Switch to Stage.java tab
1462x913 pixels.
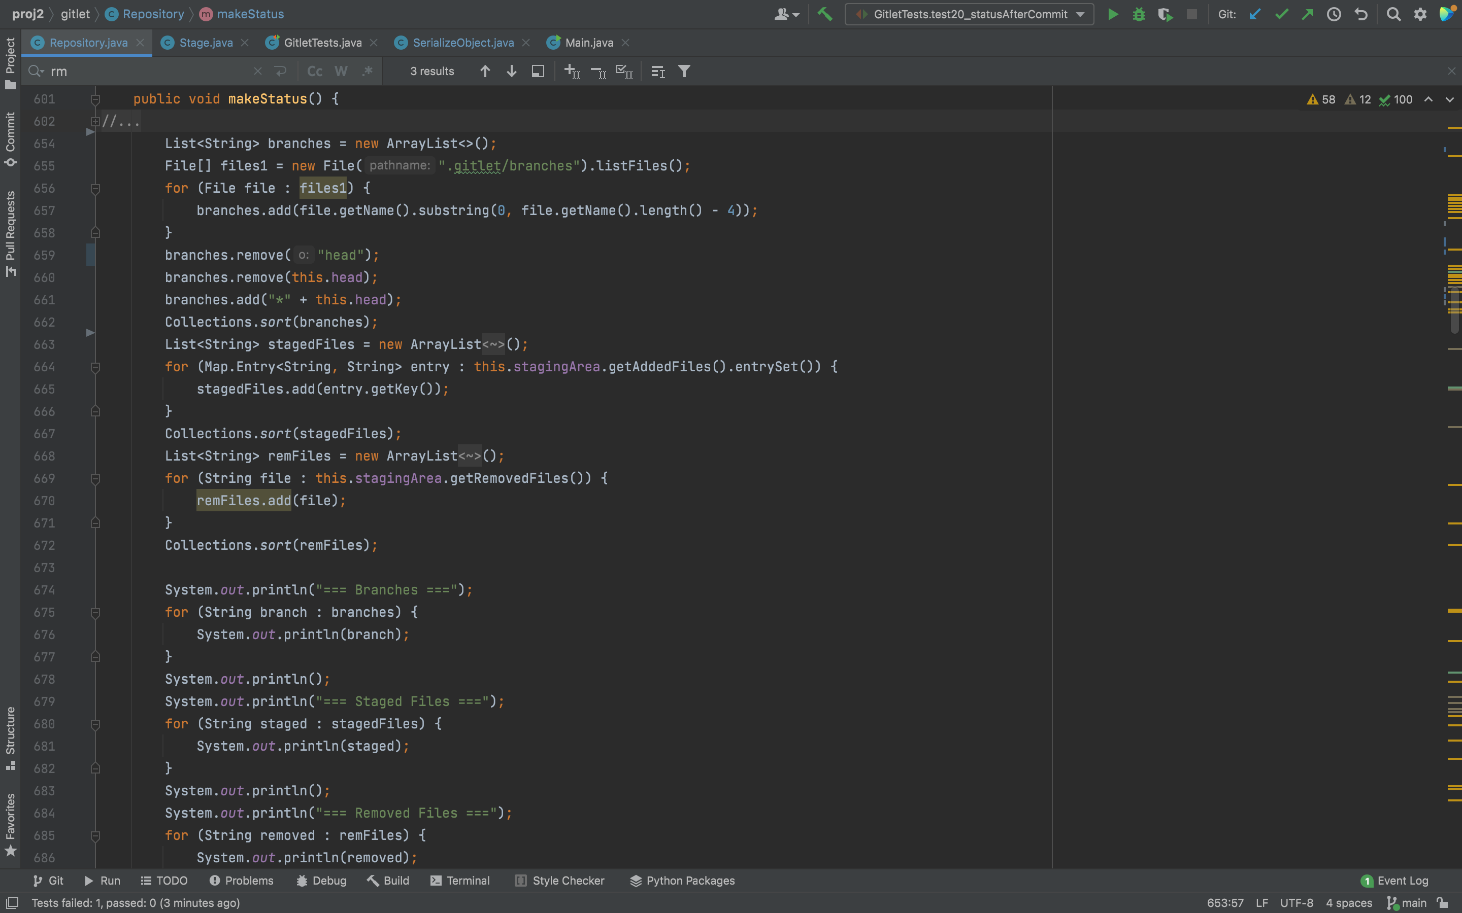pos(206,43)
